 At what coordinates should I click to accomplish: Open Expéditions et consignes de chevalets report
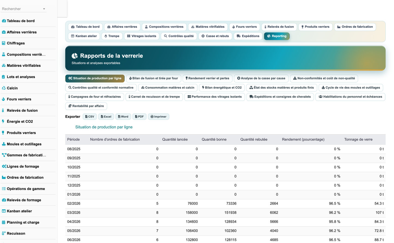[x=280, y=97]
